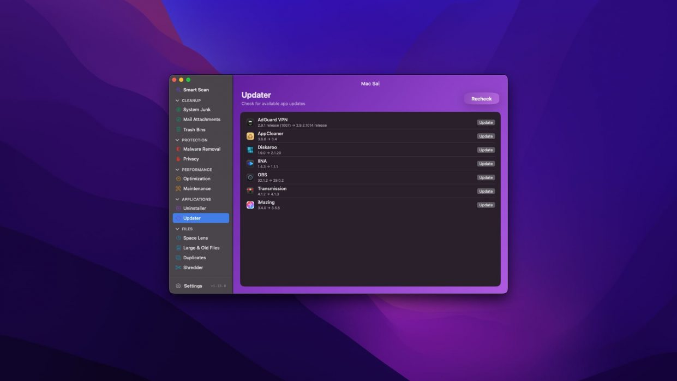
Task: Collapse the CLEANUP sidebar section
Action: (177, 100)
